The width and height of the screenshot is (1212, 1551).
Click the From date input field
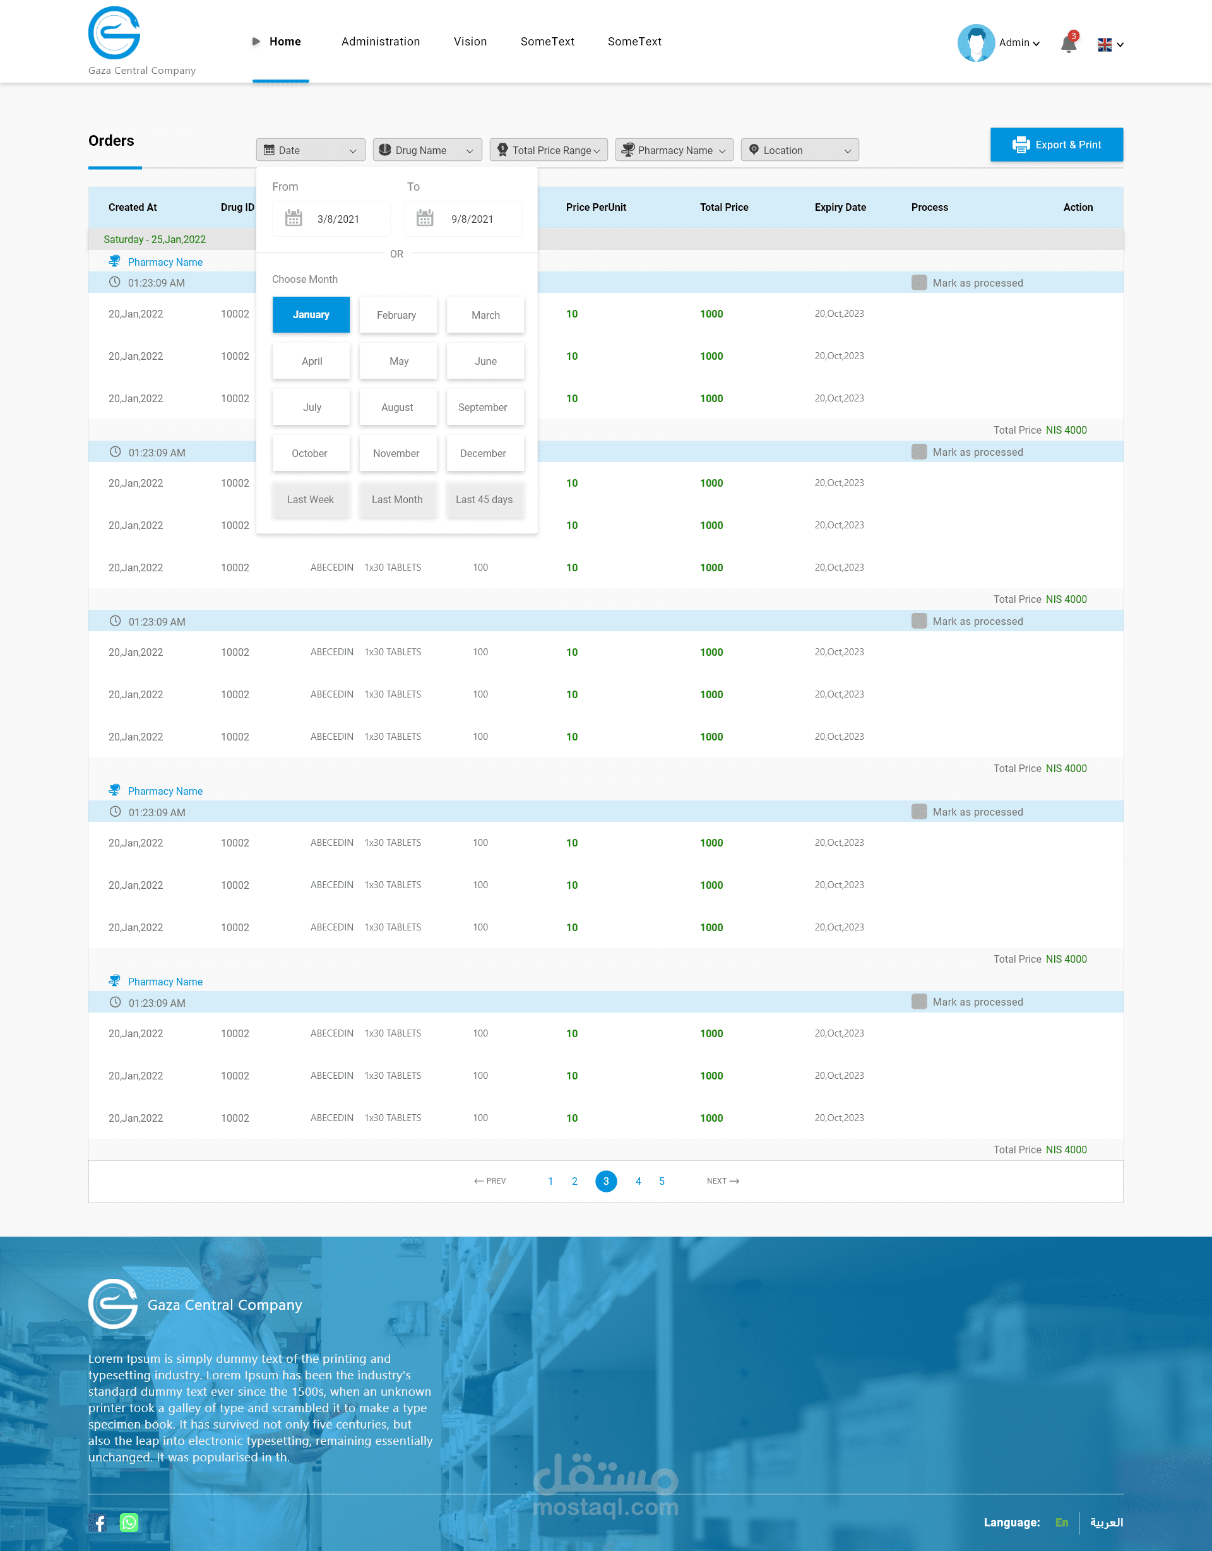(x=339, y=218)
